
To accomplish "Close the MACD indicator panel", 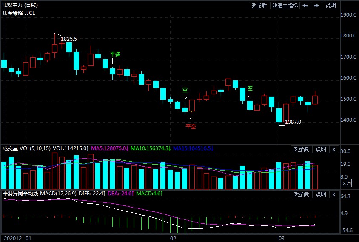I will 334,195.
